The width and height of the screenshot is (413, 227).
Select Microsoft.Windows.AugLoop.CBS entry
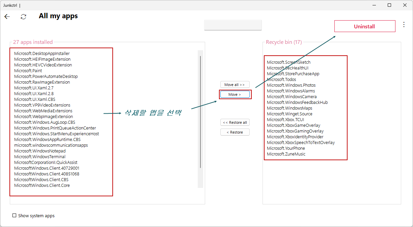[x=45, y=122]
